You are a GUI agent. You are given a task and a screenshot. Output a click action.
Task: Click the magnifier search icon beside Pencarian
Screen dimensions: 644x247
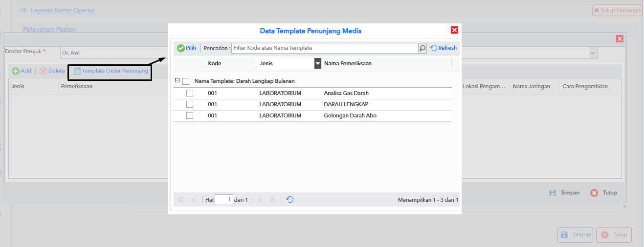422,48
